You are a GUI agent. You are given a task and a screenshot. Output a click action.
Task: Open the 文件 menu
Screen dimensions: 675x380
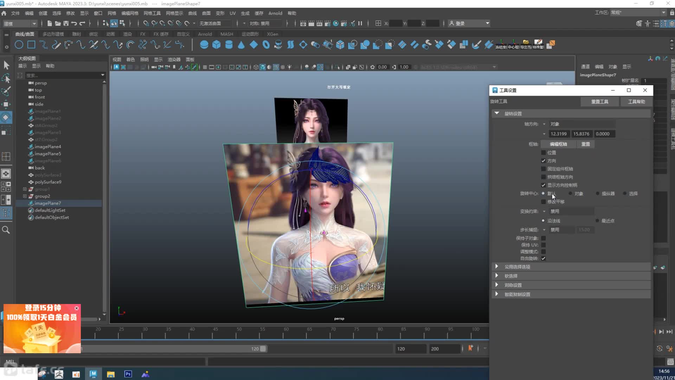click(15, 13)
